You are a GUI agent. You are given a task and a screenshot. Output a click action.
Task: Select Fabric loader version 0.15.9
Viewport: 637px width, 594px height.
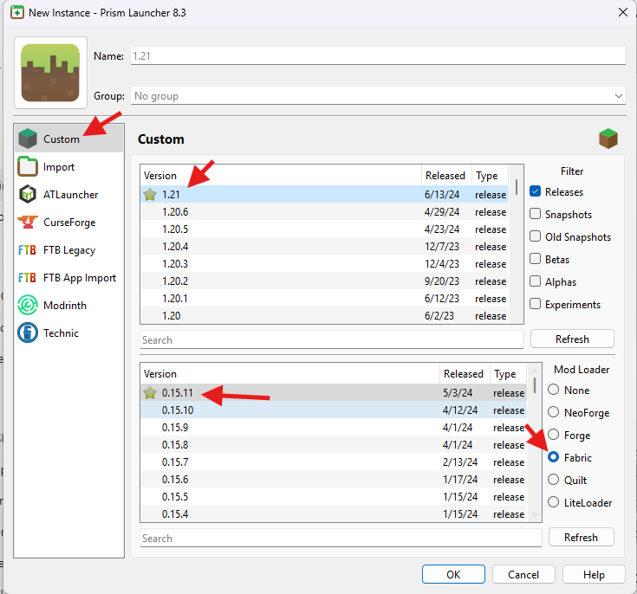(334, 428)
